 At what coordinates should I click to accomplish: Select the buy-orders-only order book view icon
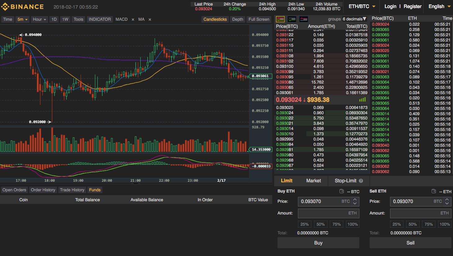pos(292,19)
